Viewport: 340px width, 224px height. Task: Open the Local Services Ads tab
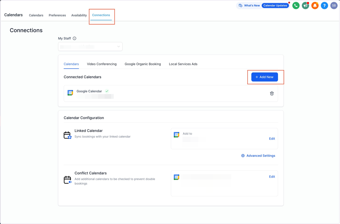[183, 64]
